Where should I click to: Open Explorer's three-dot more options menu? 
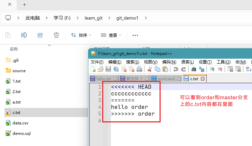[135, 35]
